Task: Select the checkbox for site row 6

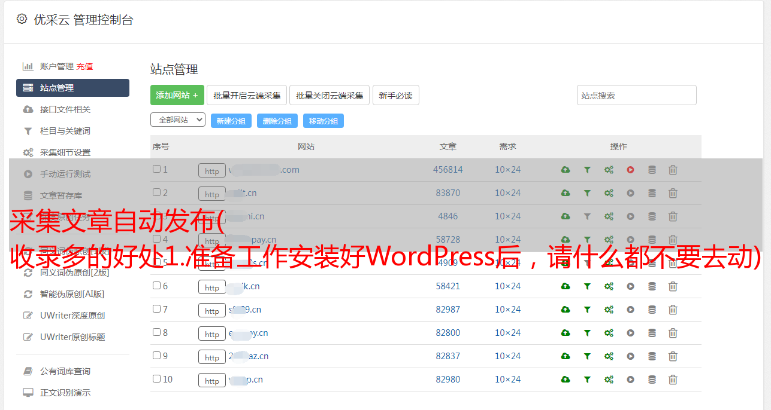Action: [156, 286]
